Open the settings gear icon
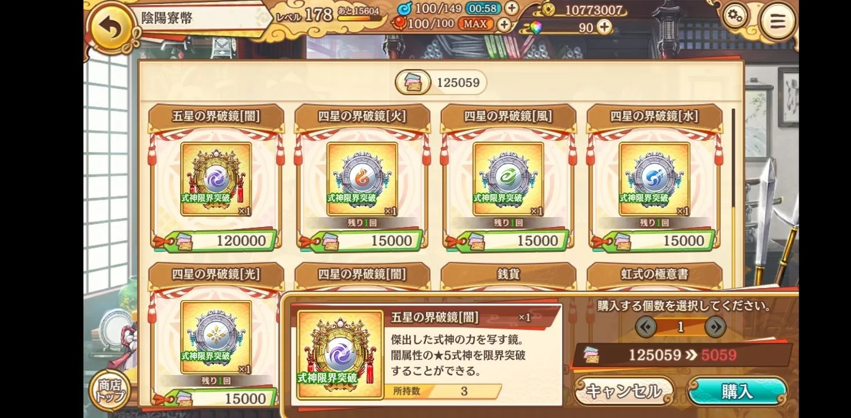851x418 pixels. pos(735,16)
